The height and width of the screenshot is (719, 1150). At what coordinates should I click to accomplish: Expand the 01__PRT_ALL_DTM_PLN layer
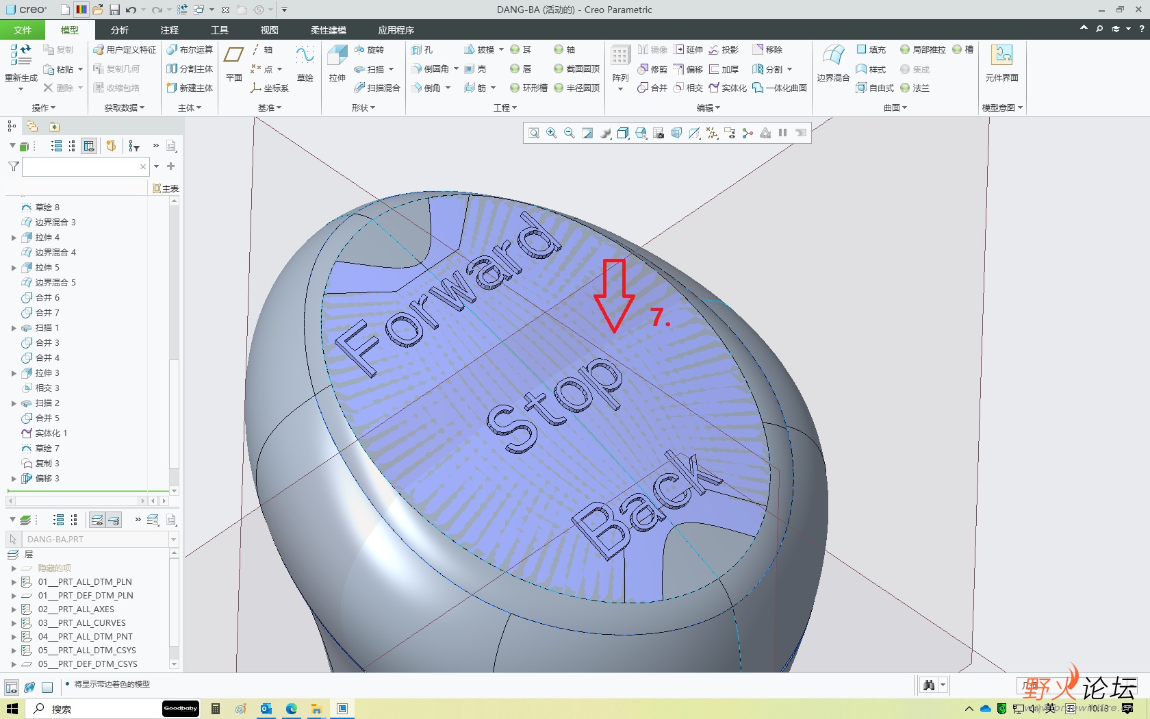tap(14, 582)
